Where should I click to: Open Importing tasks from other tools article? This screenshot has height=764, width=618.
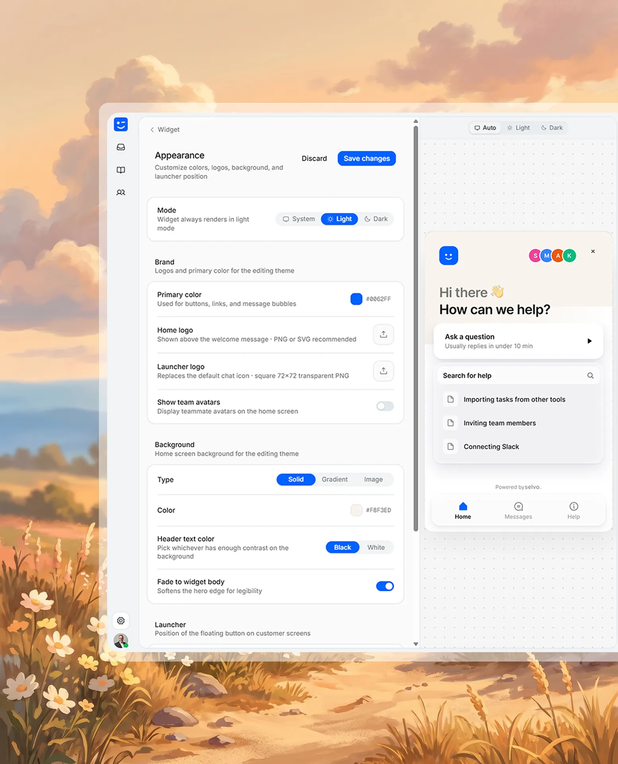pyautogui.click(x=518, y=400)
